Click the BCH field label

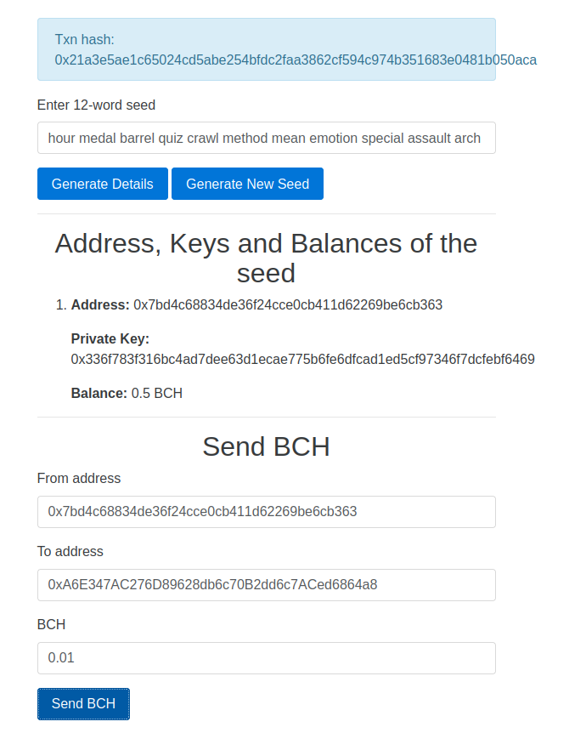pos(51,624)
